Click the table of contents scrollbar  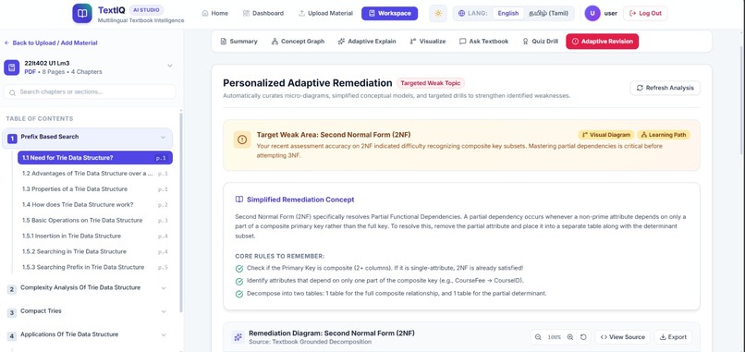point(180,212)
